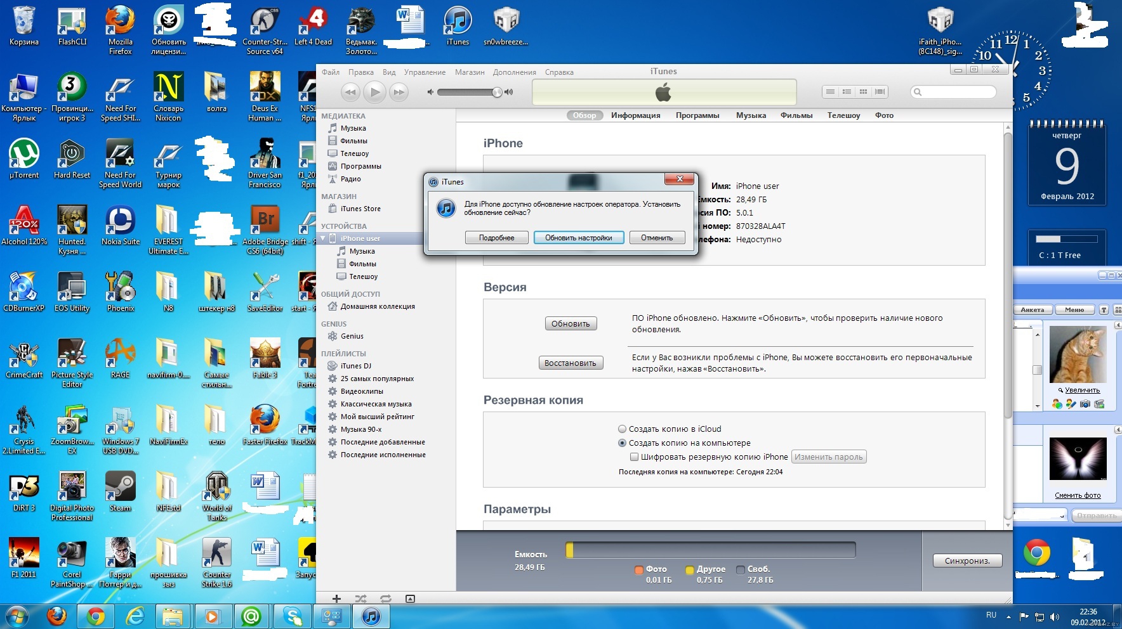Screen dimensions: 1122x629
Task: Click the Apple logo in iTunes display
Action: coord(664,93)
